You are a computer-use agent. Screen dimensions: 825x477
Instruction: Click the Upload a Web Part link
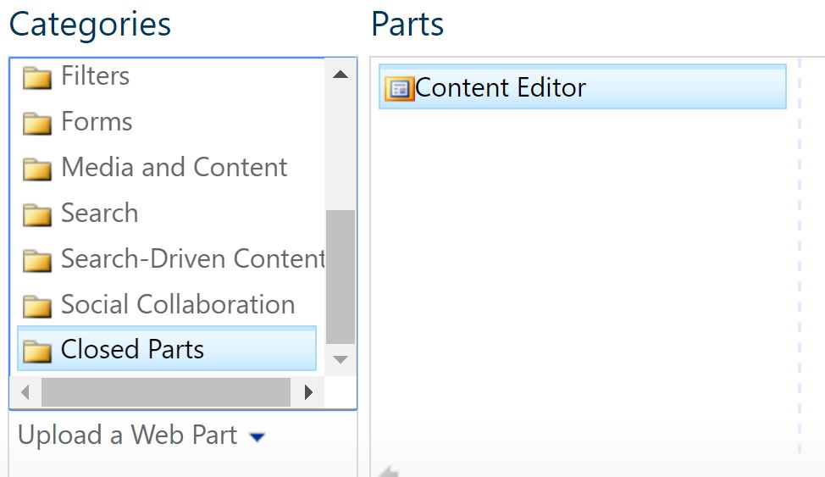click(127, 435)
